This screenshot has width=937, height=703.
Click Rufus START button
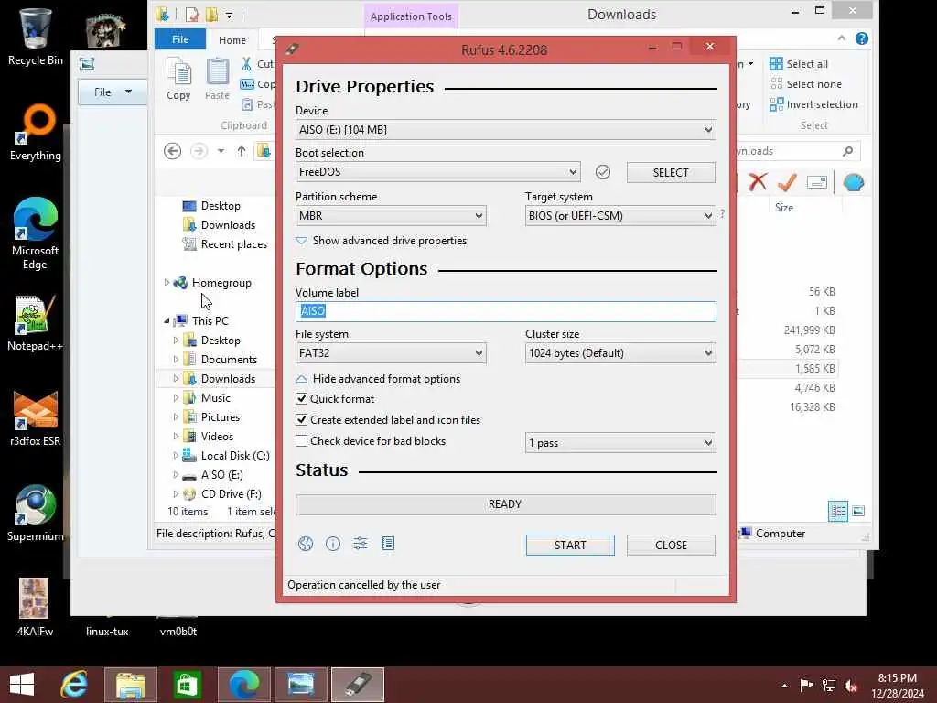570,546
